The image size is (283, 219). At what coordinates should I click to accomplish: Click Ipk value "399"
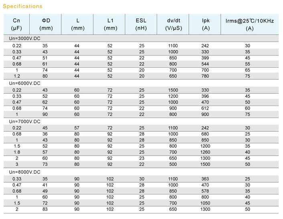tap(205, 58)
